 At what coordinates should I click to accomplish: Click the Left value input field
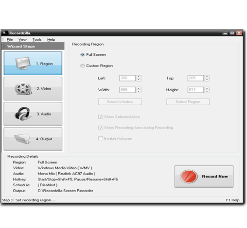pos(127,78)
